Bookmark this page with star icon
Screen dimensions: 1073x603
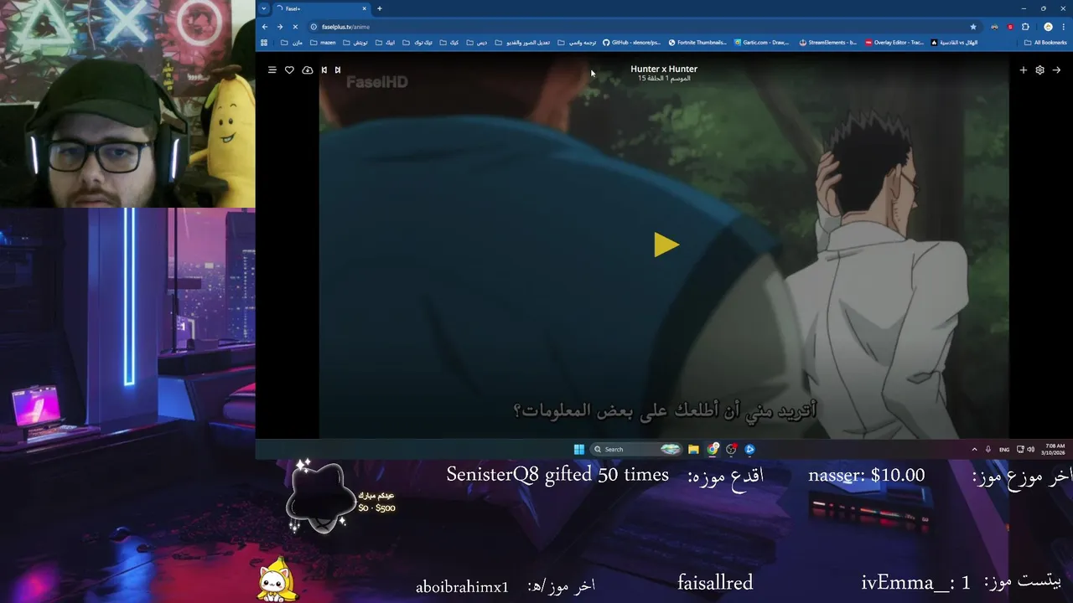tap(973, 27)
